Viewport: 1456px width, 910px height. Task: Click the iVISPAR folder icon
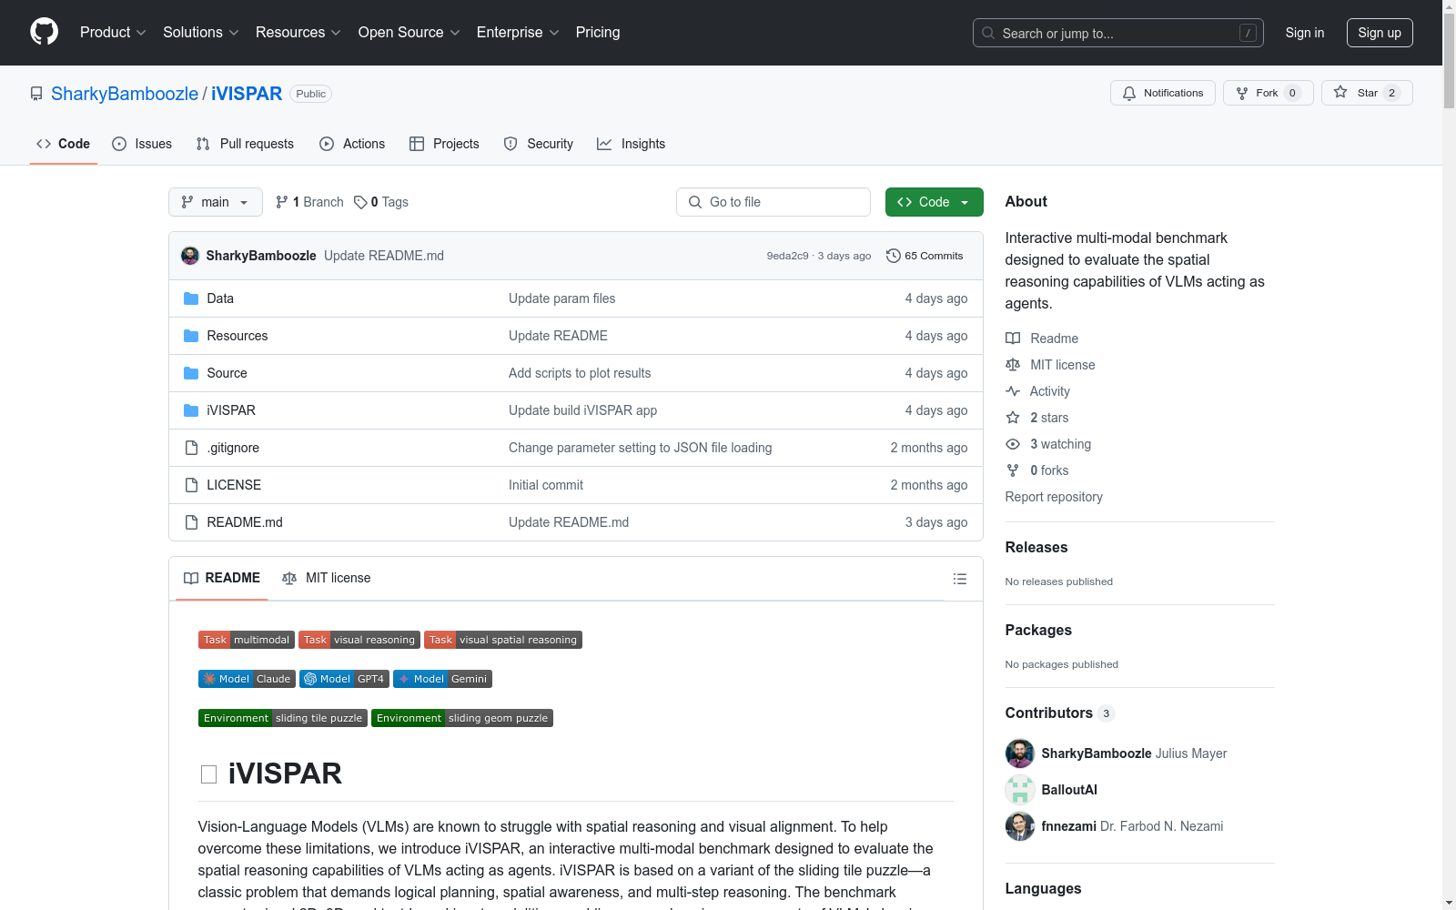pyautogui.click(x=191, y=410)
